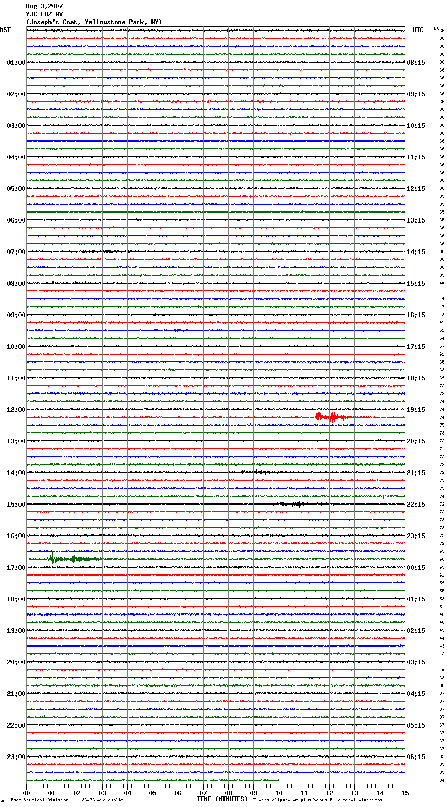Select the 13:00 MST hour label
The height and width of the screenshot is (807, 447).
coord(16,441)
